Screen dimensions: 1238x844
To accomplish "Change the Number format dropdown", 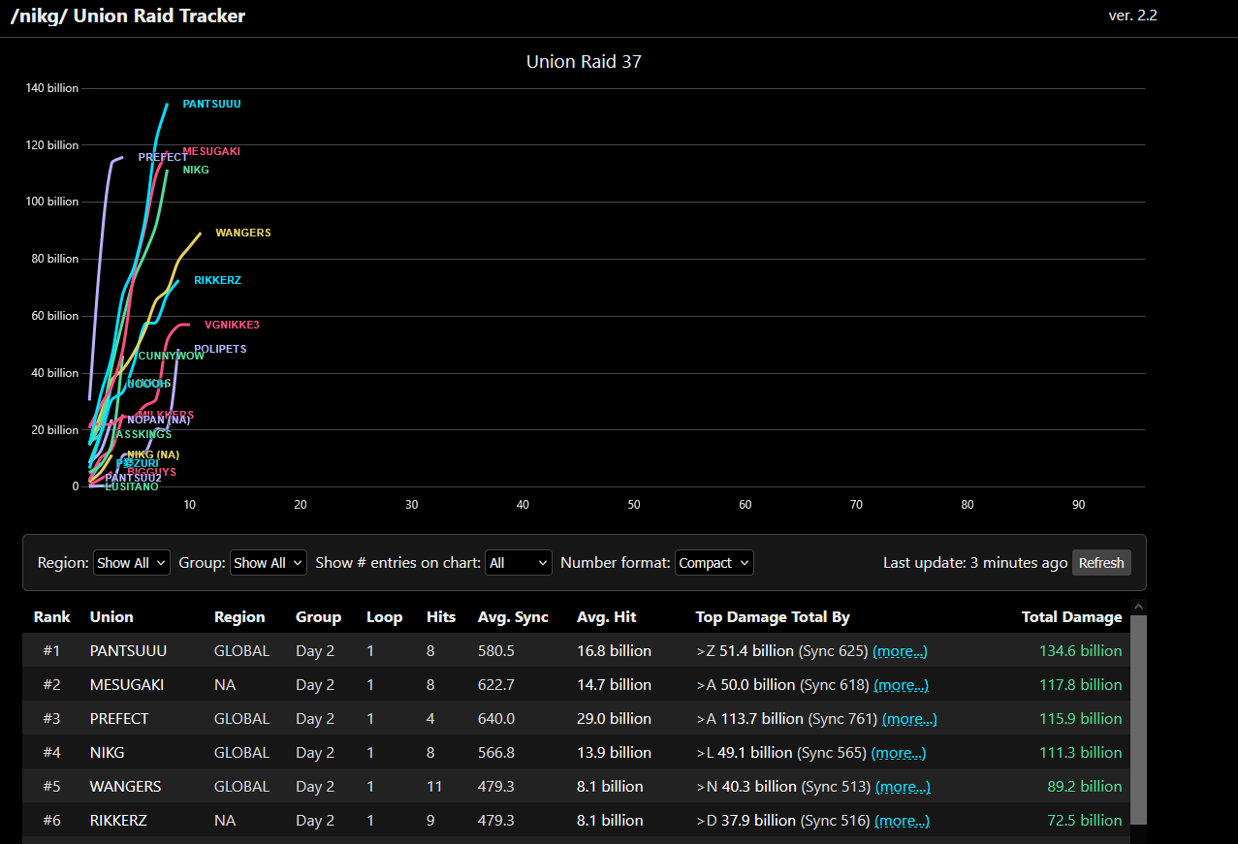I will pos(714,563).
